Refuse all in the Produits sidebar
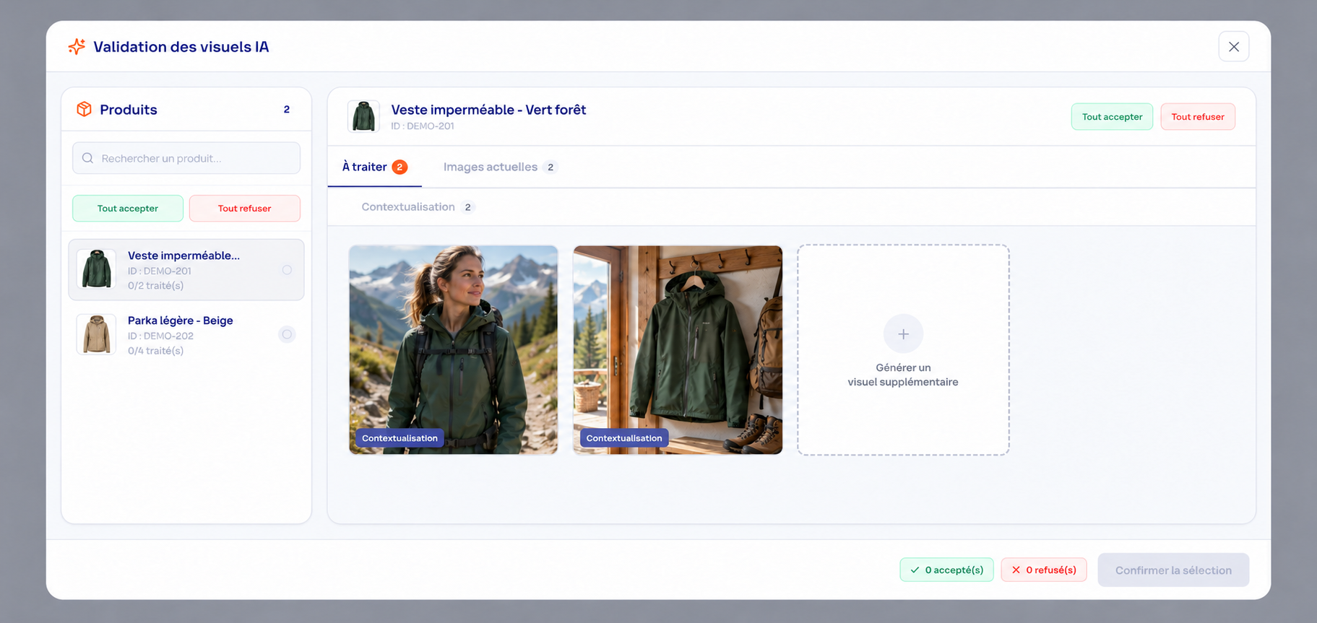The width and height of the screenshot is (1317, 623). (245, 209)
